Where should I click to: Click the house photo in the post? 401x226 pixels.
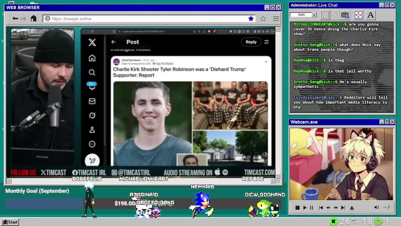pyautogui.click(x=230, y=148)
